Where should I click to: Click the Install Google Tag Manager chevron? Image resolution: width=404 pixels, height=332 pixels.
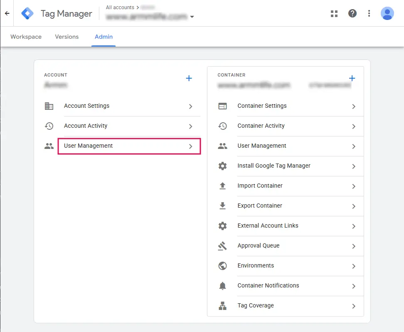tap(354, 166)
